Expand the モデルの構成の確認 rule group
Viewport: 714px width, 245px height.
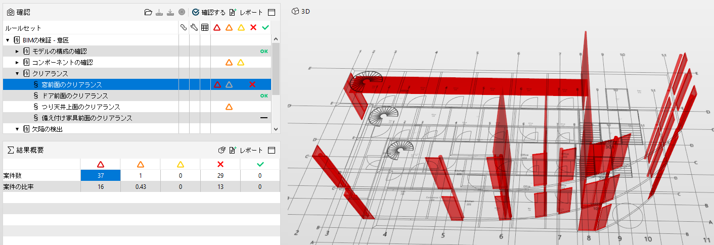[x=17, y=51]
